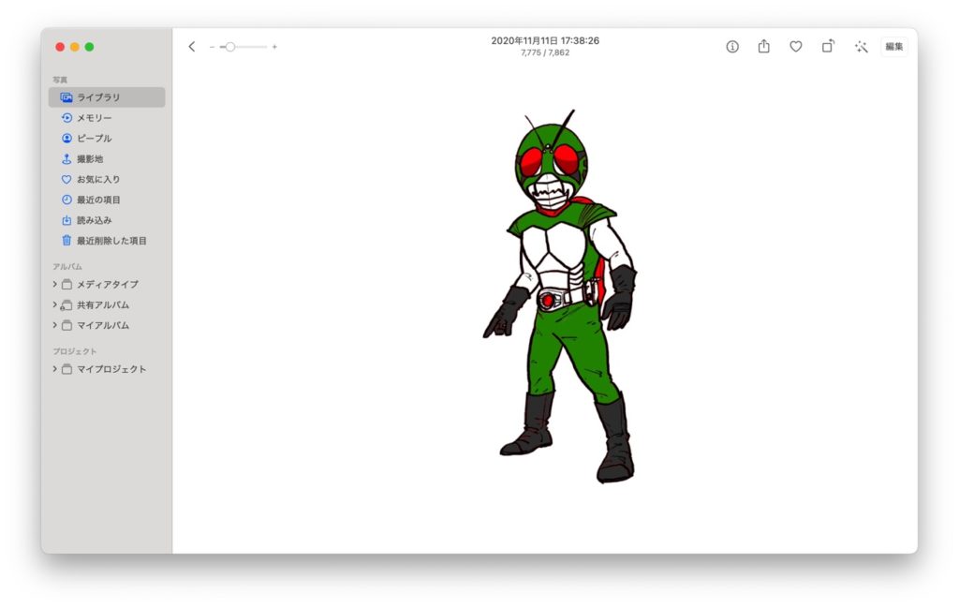The height and width of the screenshot is (608, 959).
Task: Open ピープル in the sidebar
Action: click(x=107, y=139)
